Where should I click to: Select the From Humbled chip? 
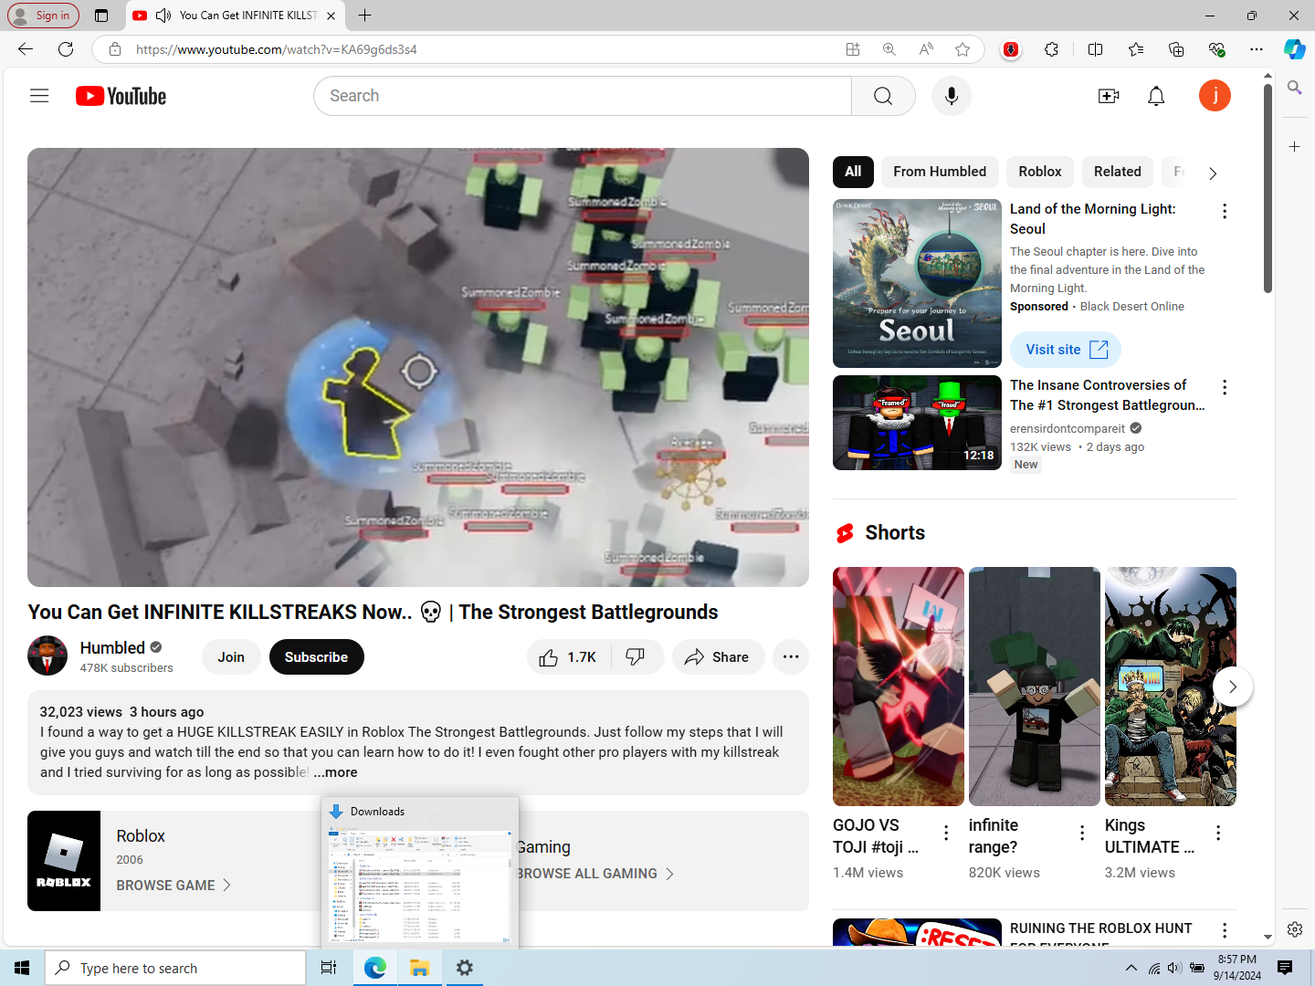click(940, 172)
